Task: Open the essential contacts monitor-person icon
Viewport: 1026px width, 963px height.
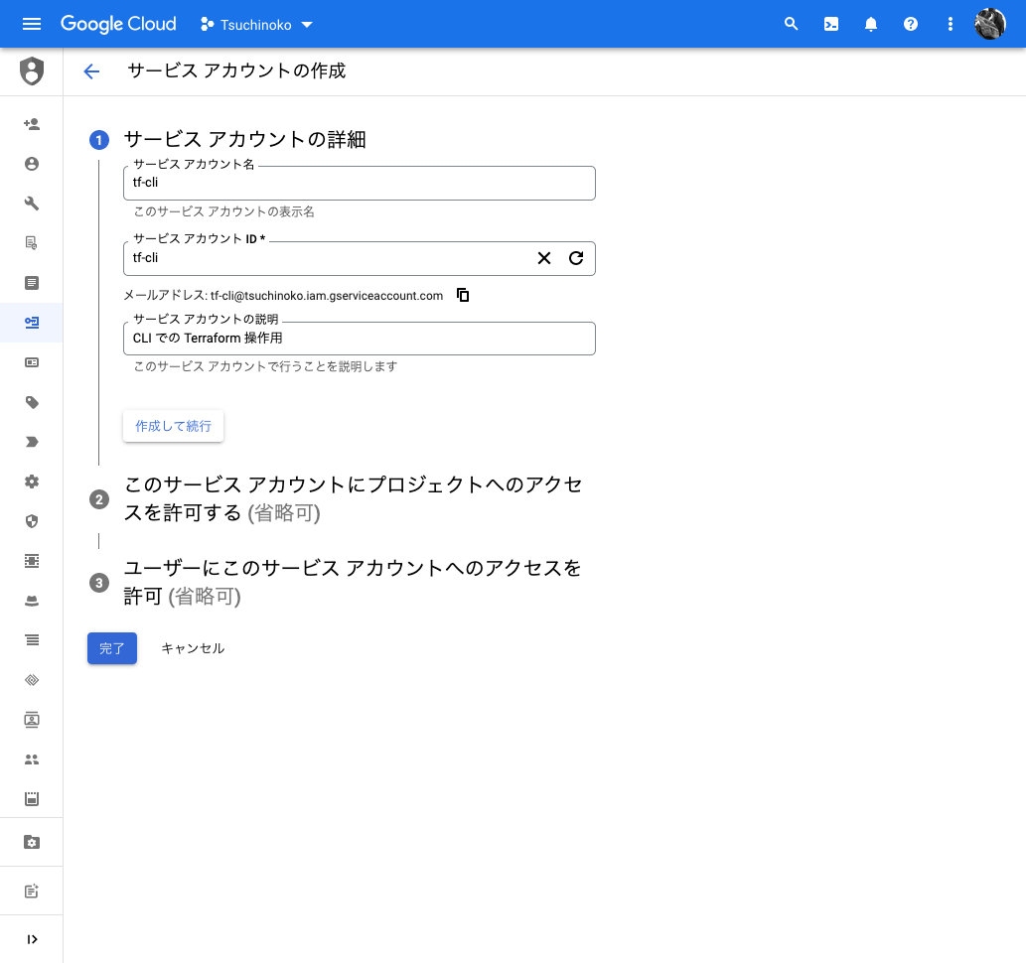Action: point(32,720)
